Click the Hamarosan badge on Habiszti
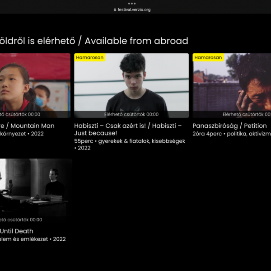Screen dimensions: 271x271 (90, 57)
